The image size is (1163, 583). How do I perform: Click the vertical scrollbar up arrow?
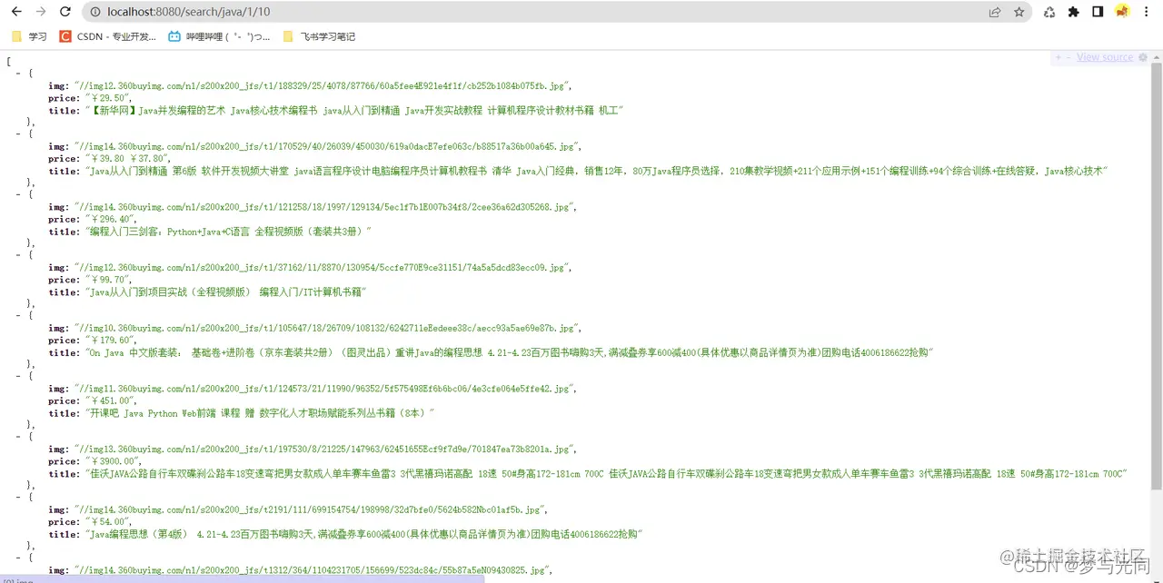[x=1156, y=56]
